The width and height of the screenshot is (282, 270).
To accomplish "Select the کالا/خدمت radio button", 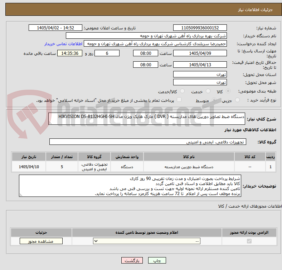I will tap(183, 91).
